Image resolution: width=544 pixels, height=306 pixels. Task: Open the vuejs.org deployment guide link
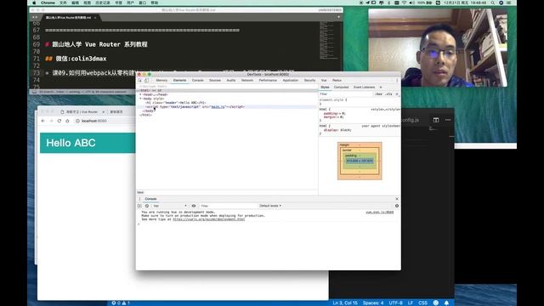tap(208, 219)
